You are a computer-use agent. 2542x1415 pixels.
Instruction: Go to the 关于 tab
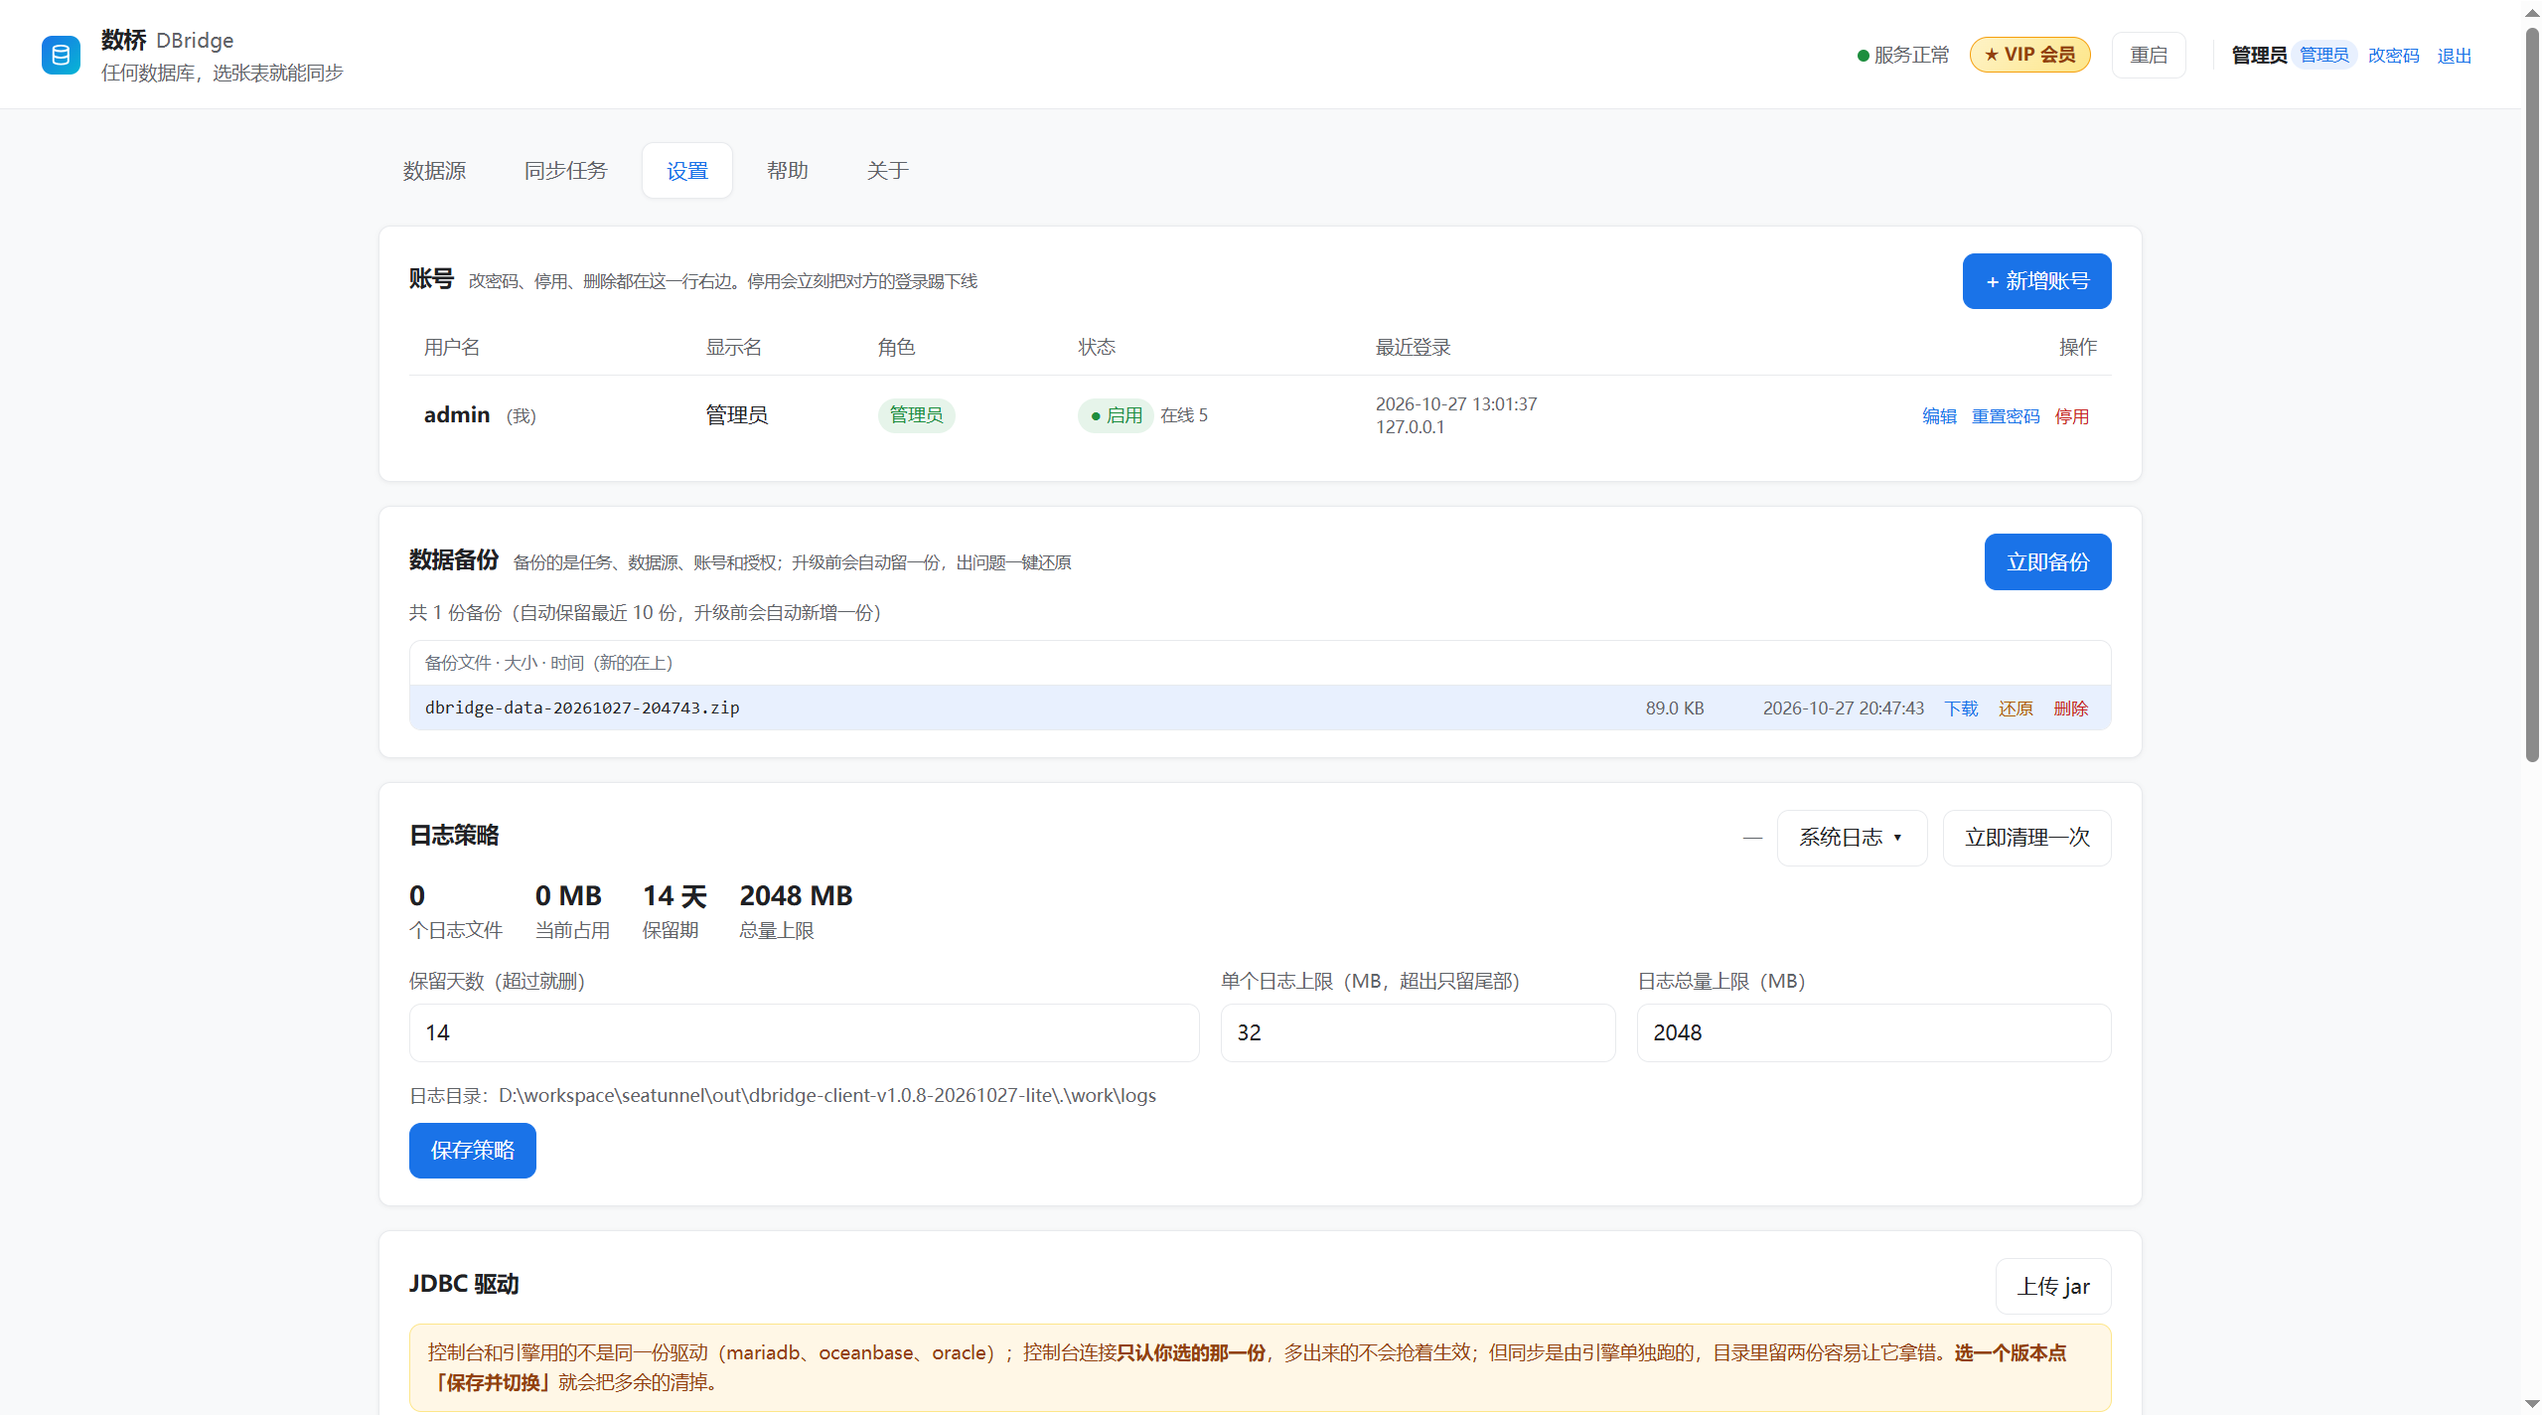887,171
